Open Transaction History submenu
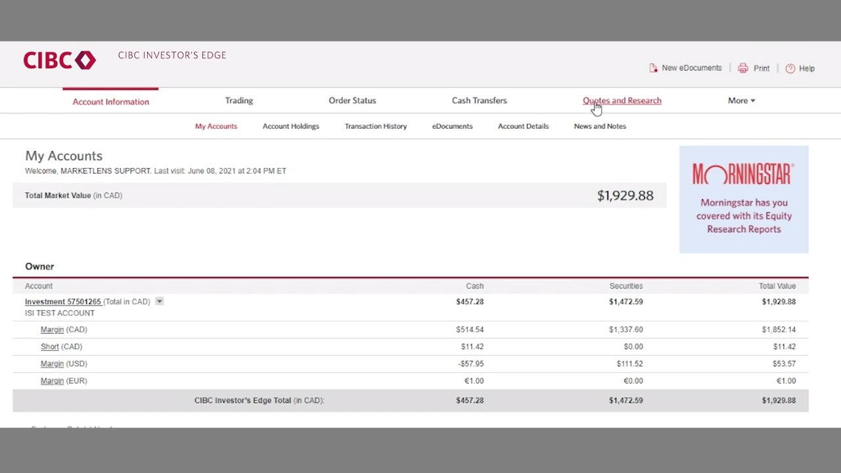The height and width of the screenshot is (473, 841). (376, 126)
